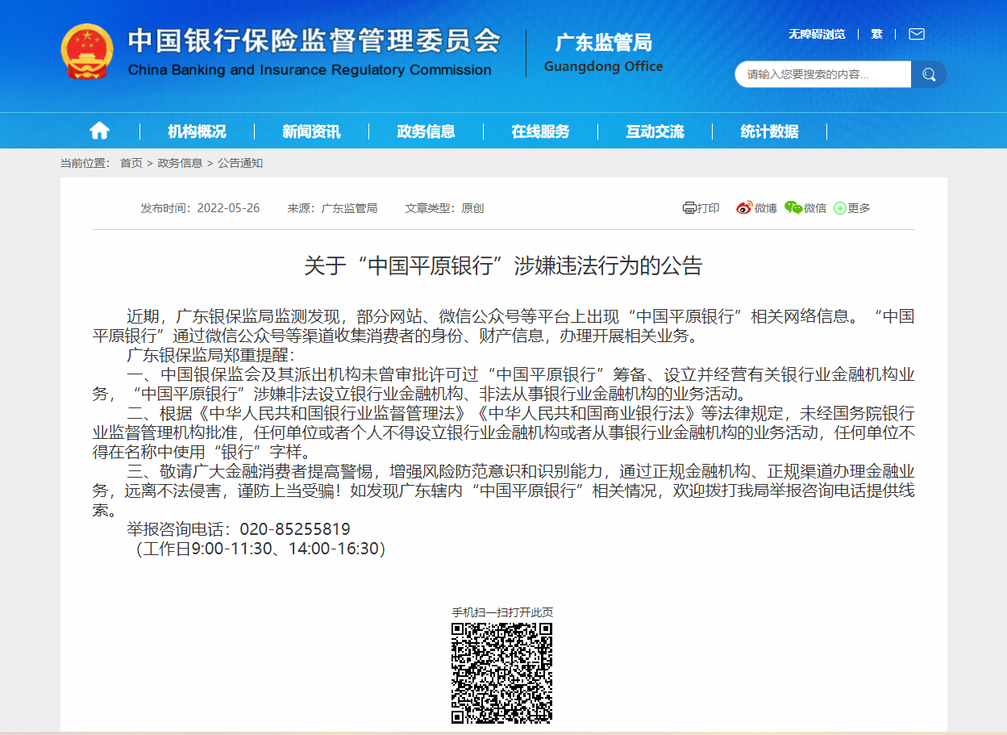Viewport: 1007px width, 735px height.
Task: Click the home icon in navigation bar
Action: click(99, 131)
